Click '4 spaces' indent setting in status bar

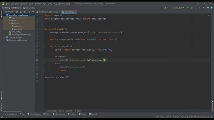(176, 117)
